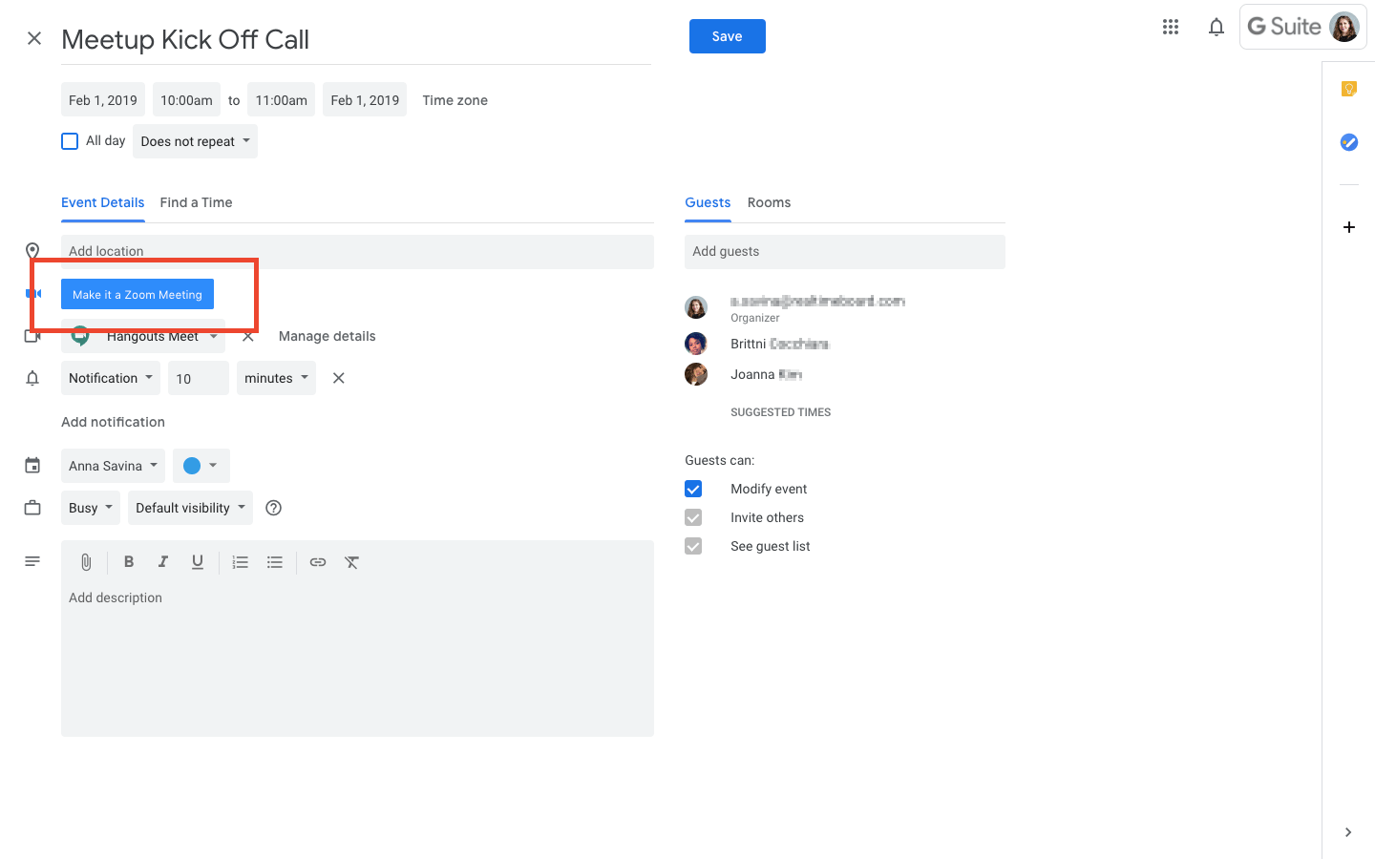The height and width of the screenshot is (859, 1375).
Task: Open the end date Feb 1, 2019 picker
Action: tap(365, 100)
